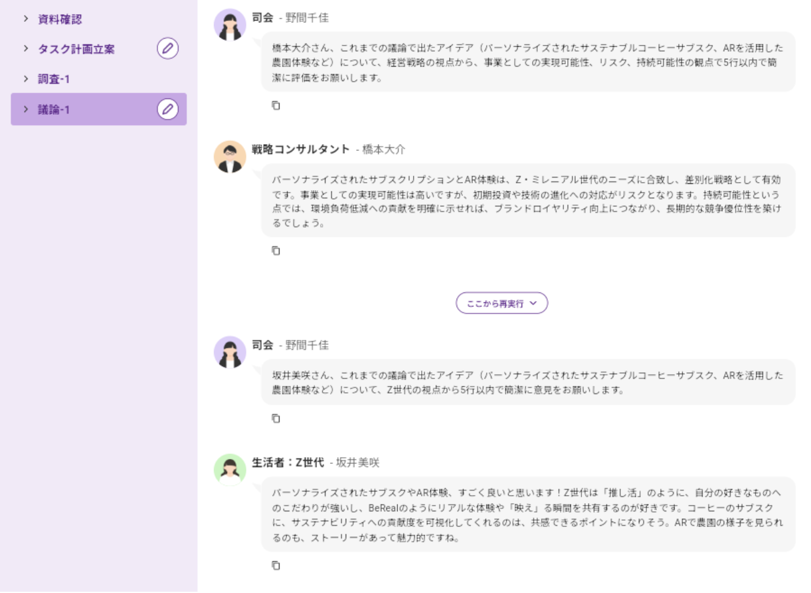The height and width of the screenshot is (593, 811).
Task: Click second 司会 野間千佳 avatar
Action: coord(230,352)
